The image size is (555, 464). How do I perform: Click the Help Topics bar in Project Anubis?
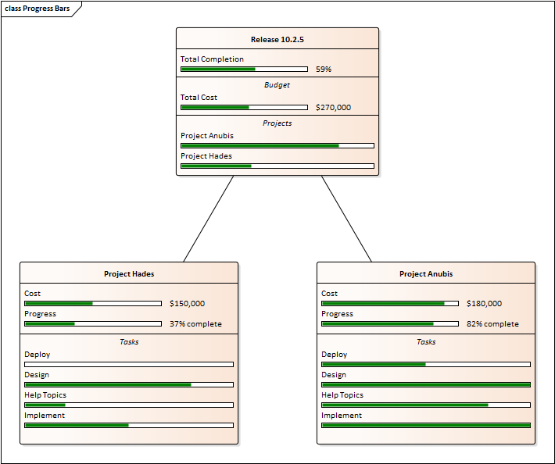(426, 405)
